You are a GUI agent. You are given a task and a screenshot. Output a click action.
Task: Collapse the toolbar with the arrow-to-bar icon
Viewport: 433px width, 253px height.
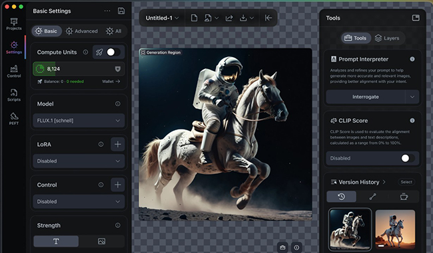pyautogui.click(x=268, y=18)
